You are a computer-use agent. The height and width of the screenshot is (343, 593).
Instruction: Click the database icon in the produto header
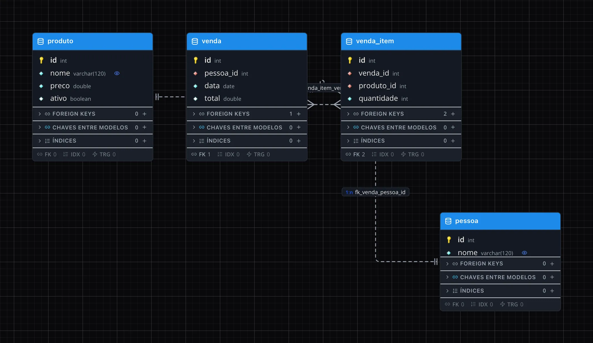click(41, 41)
